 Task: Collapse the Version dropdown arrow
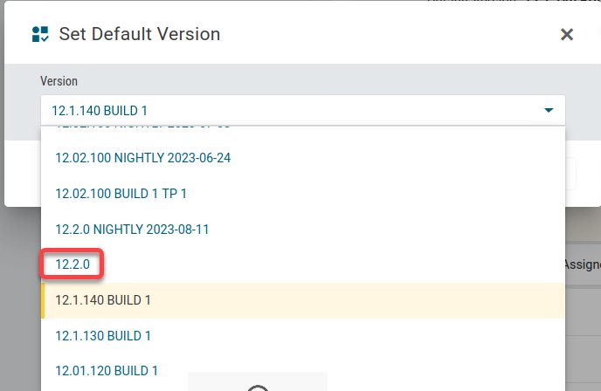click(549, 111)
